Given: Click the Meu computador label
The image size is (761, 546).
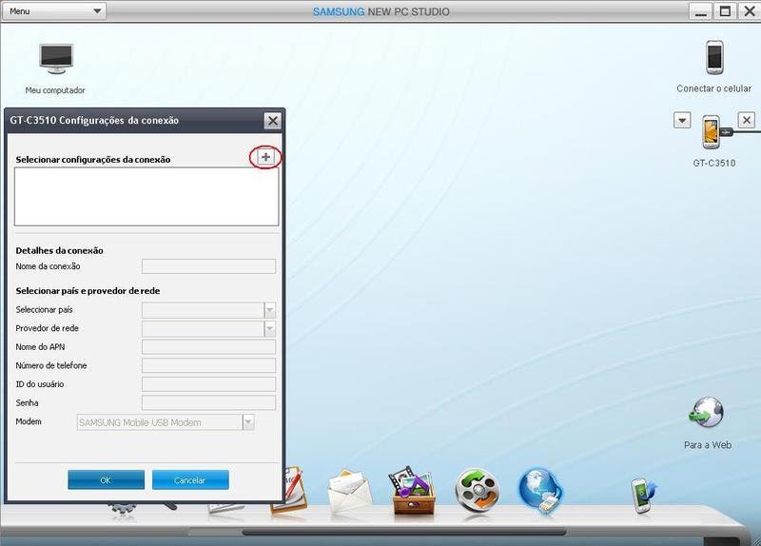Looking at the screenshot, I should 55,90.
